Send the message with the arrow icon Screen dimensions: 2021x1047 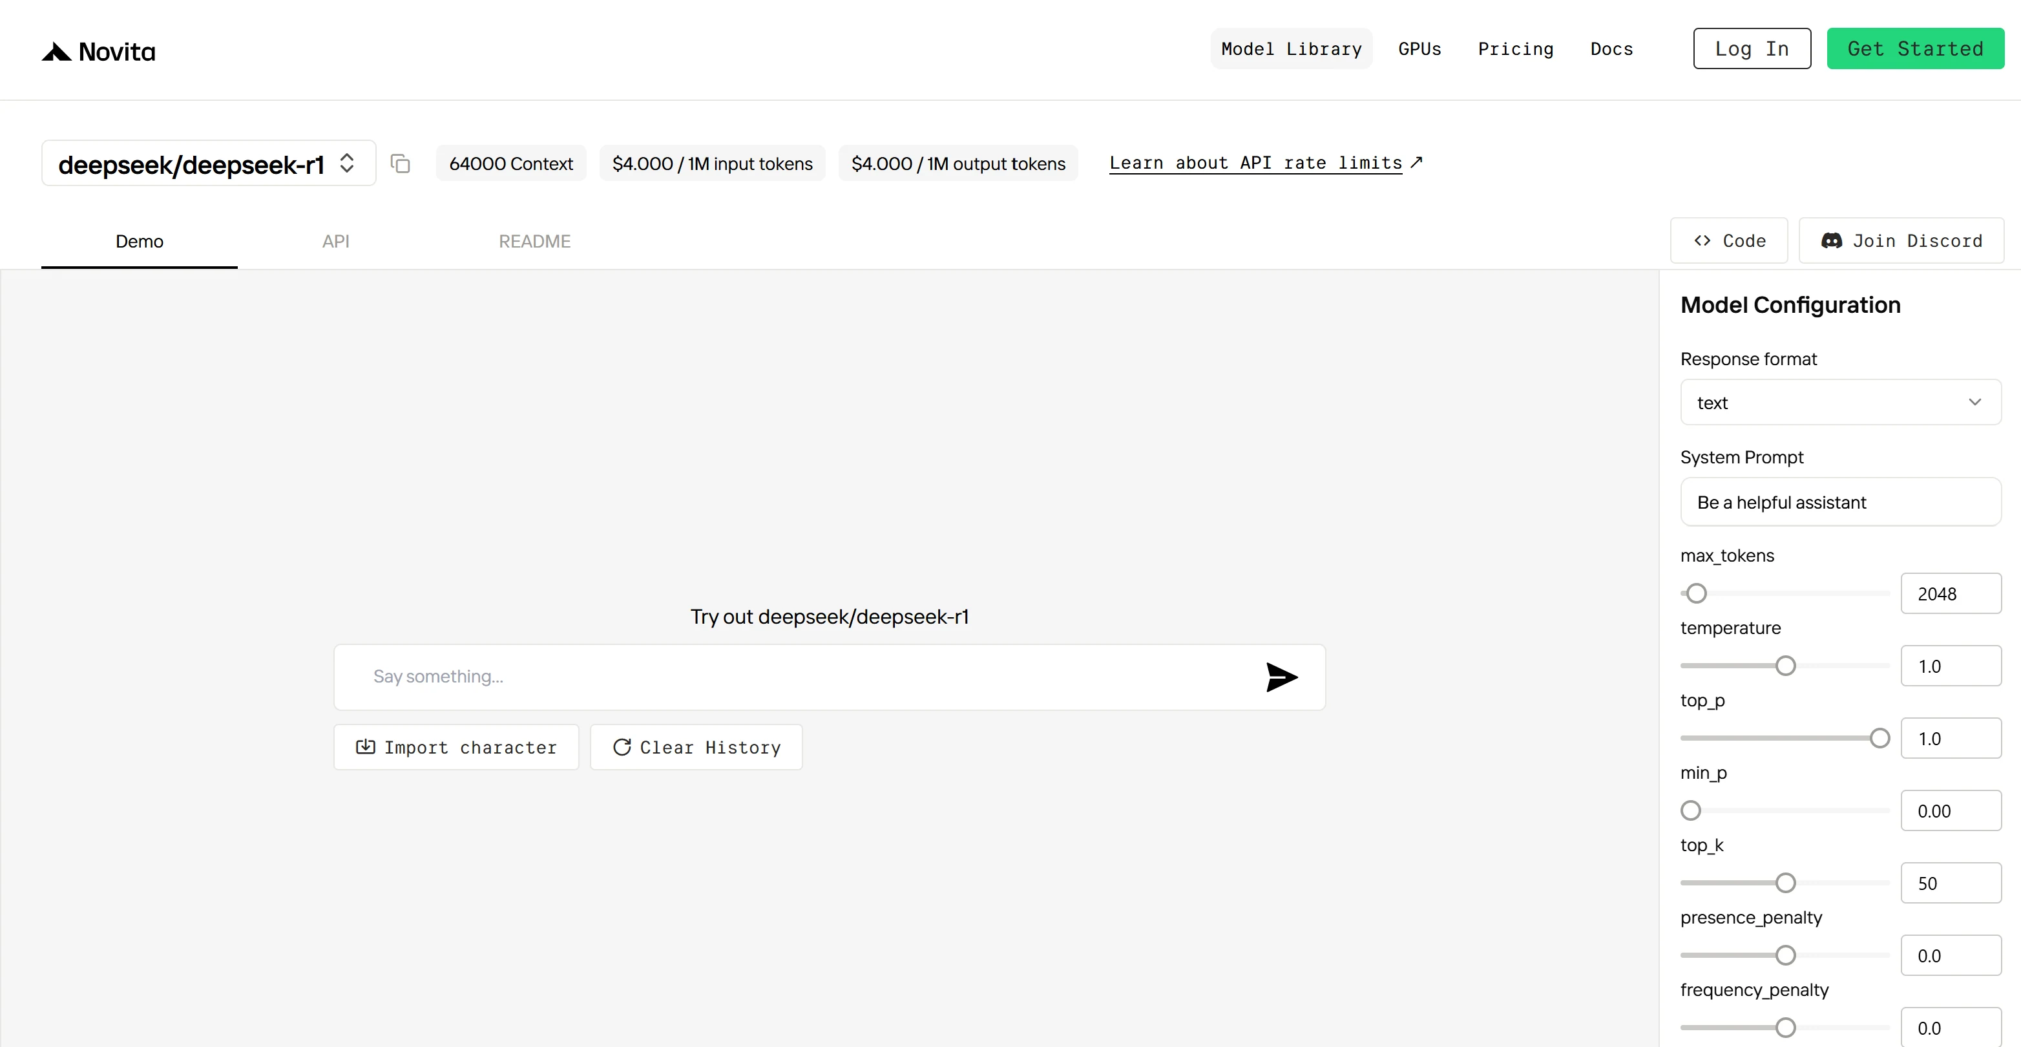1281,677
